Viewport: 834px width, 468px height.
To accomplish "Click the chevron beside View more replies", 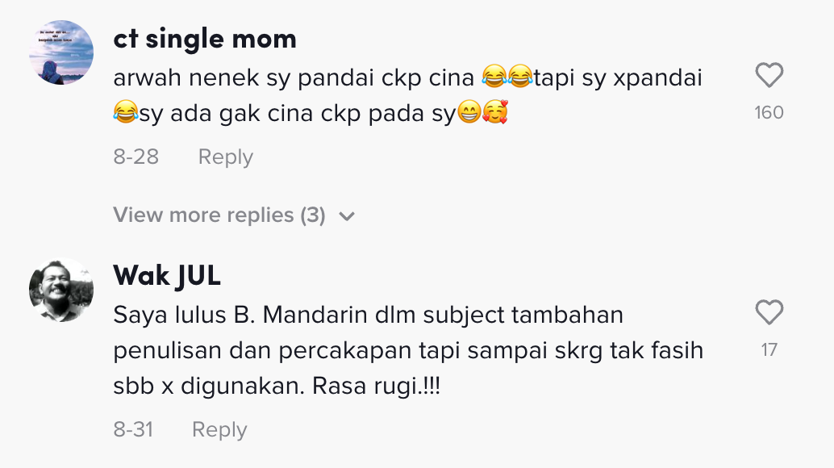I will (x=347, y=216).
